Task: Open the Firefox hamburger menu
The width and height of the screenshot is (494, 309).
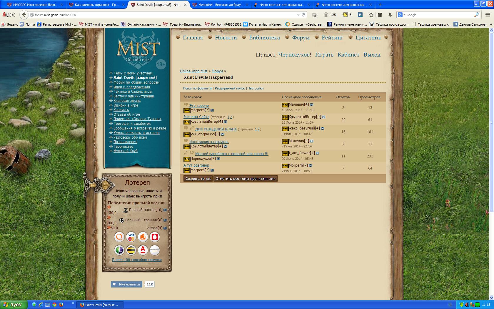Action: coord(488,15)
